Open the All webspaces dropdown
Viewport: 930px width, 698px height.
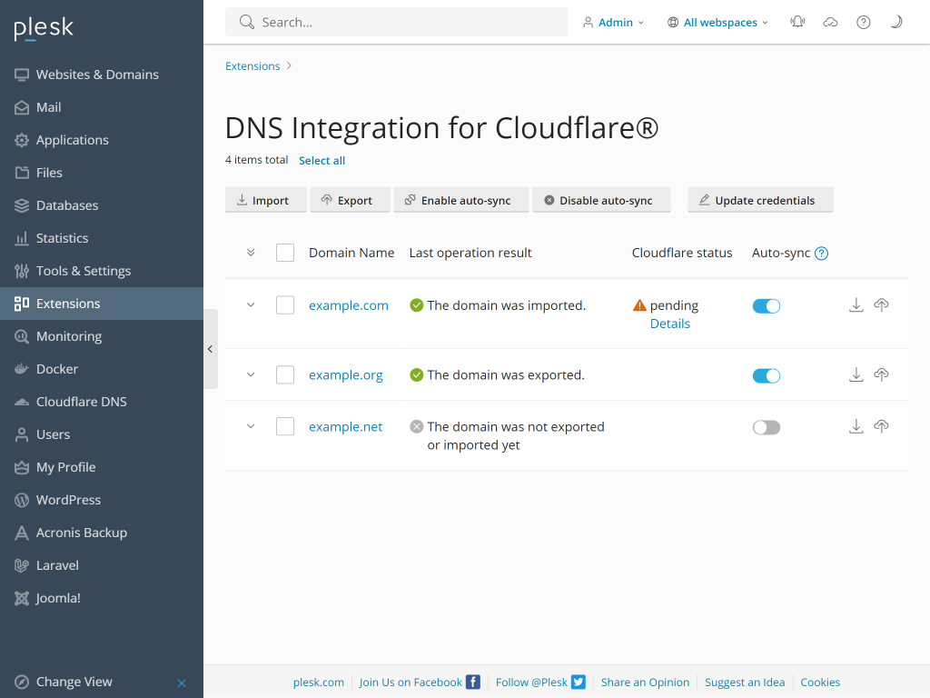(717, 22)
